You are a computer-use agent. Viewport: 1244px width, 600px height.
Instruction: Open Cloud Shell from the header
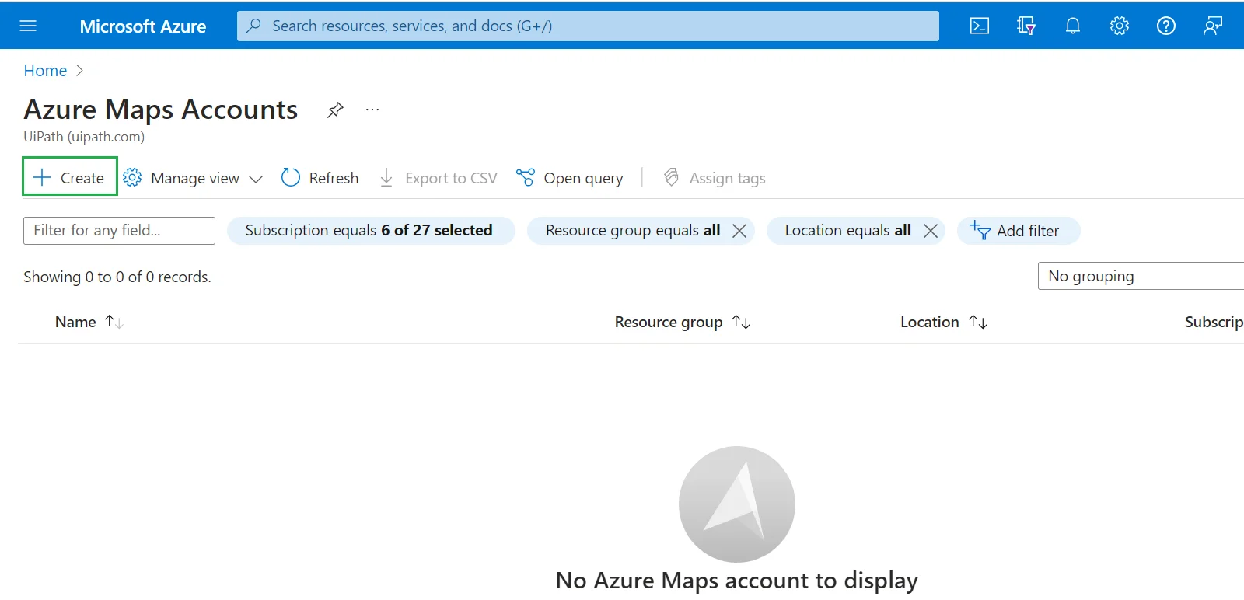click(980, 26)
